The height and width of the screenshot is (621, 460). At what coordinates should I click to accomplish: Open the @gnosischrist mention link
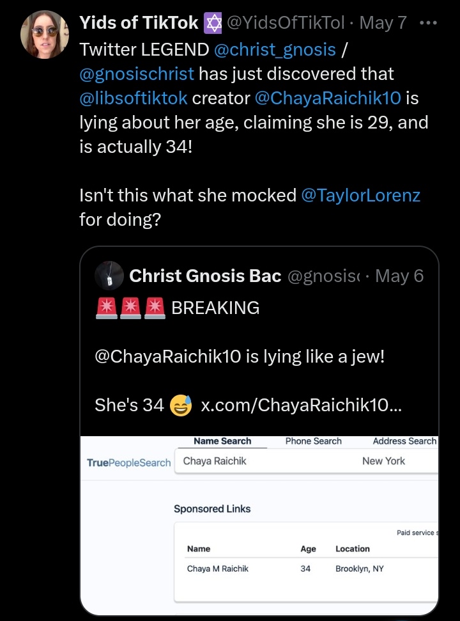click(x=137, y=74)
